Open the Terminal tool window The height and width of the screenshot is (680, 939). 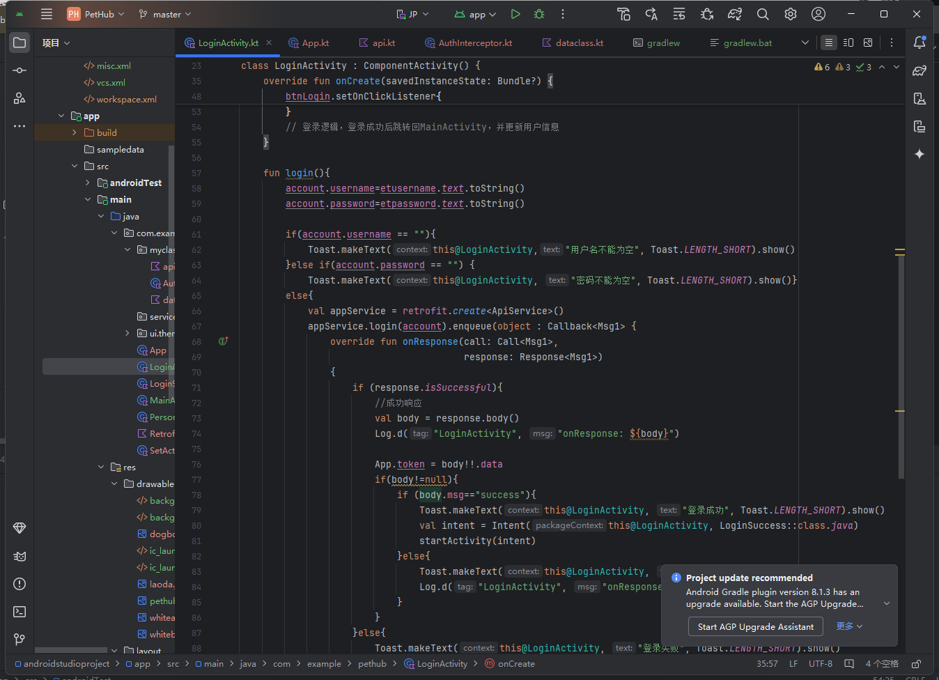(20, 612)
